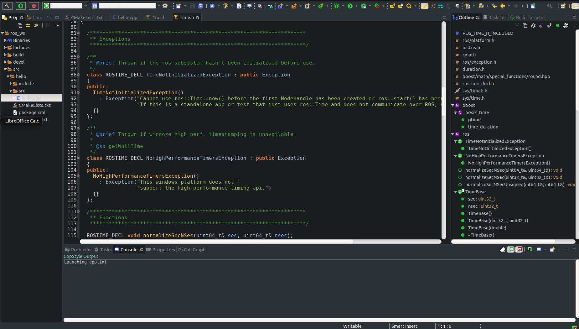Expand the Binaries folder in Project Explorer
The image size is (579, 329).
[x=5, y=40]
